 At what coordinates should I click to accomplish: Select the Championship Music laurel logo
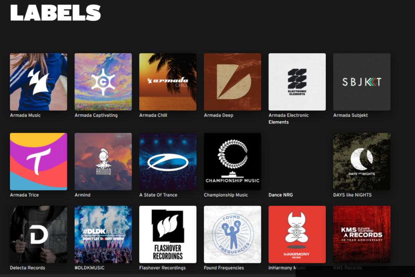[x=232, y=162]
